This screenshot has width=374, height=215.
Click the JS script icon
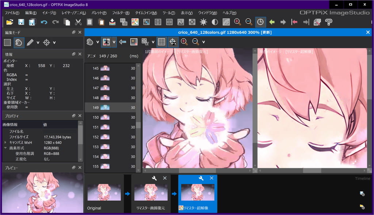[x=226, y=22]
